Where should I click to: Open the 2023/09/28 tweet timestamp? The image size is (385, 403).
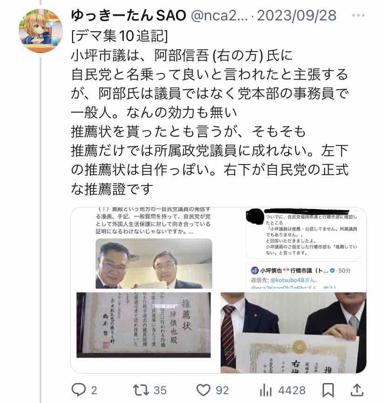pyautogui.click(x=297, y=15)
